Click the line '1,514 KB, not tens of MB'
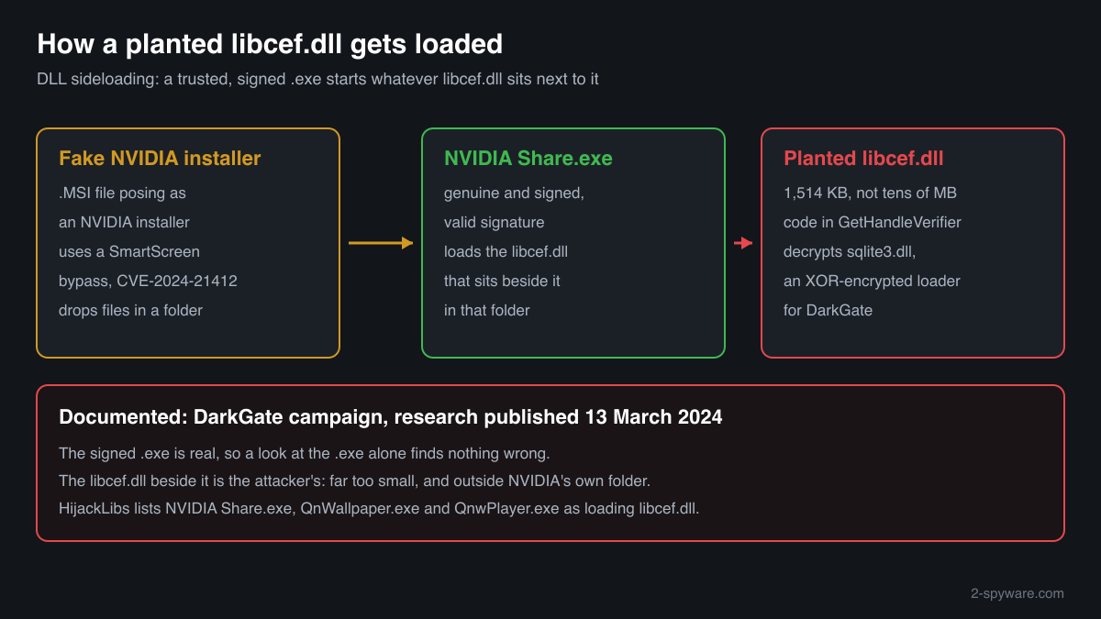The image size is (1101, 619). click(870, 193)
